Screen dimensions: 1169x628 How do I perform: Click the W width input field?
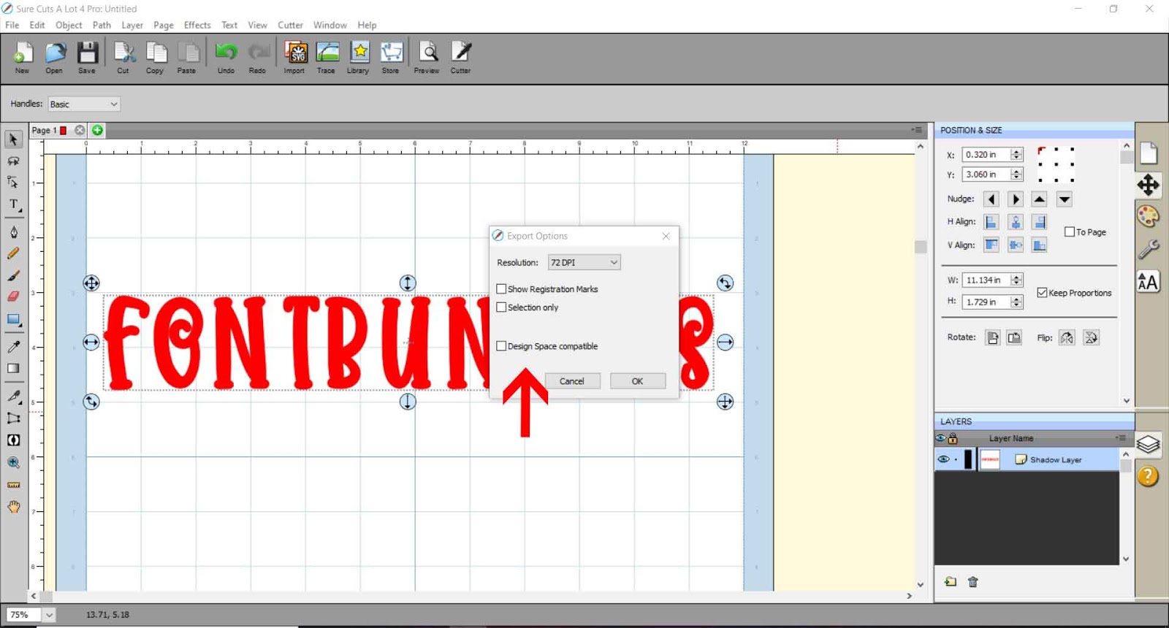[x=986, y=280]
